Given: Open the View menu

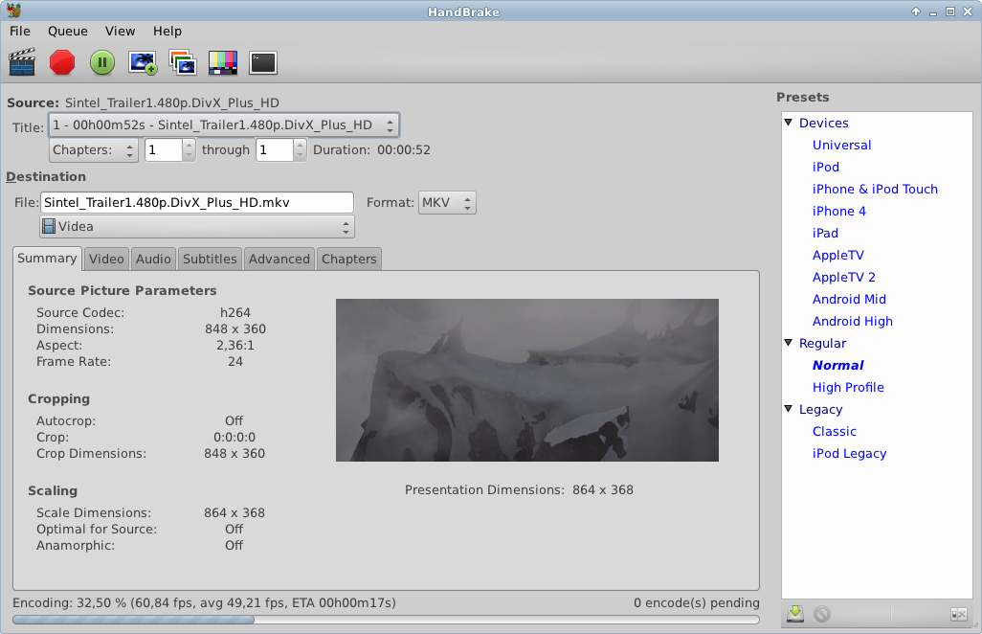Looking at the screenshot, I should tap(121, 31).
